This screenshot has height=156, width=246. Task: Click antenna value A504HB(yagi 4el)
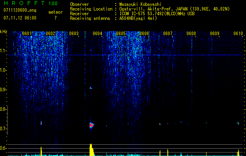tap(138, 18)
